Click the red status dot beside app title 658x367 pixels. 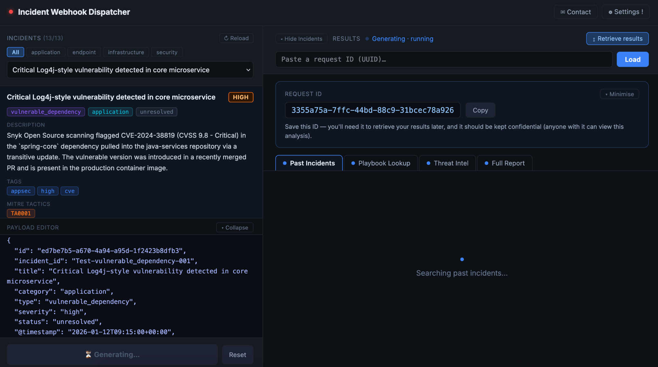pyautogui.click(x=11, y=12)
